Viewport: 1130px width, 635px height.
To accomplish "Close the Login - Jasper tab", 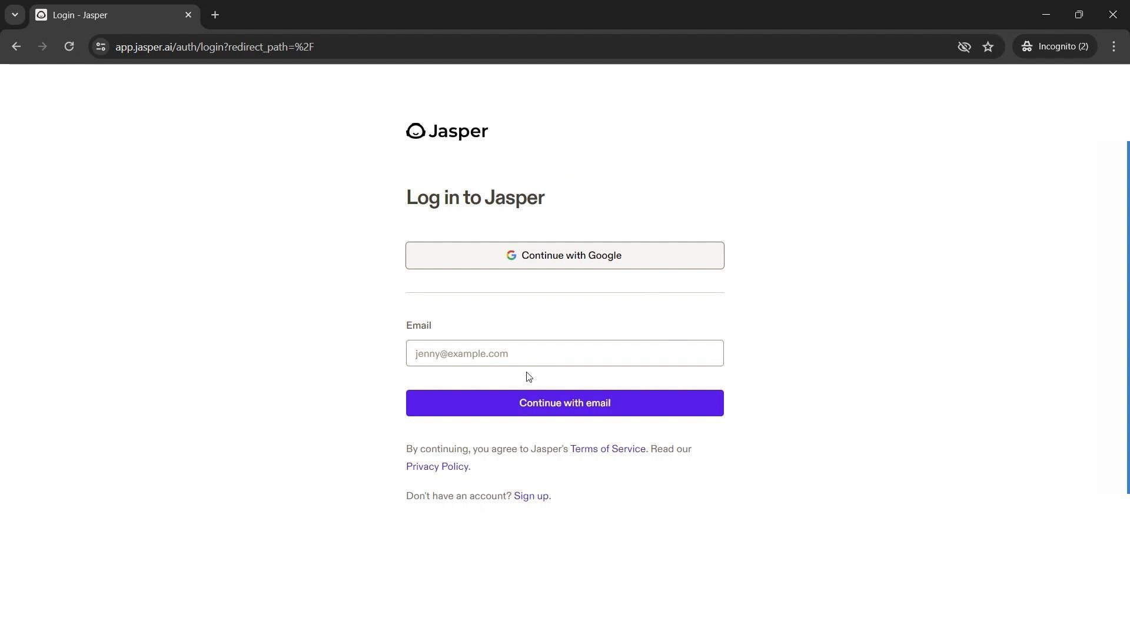I will (188, 15).
